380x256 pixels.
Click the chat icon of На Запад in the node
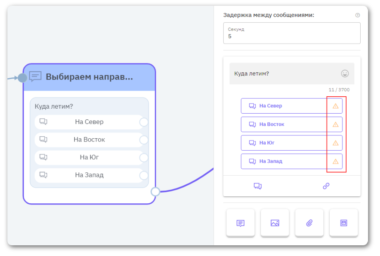click(43, 175)
